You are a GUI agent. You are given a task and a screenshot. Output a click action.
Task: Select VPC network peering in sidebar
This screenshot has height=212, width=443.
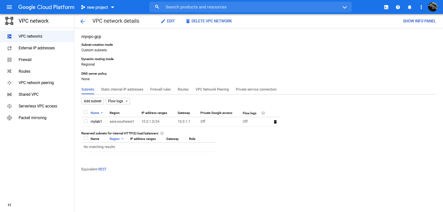[37, 83]
